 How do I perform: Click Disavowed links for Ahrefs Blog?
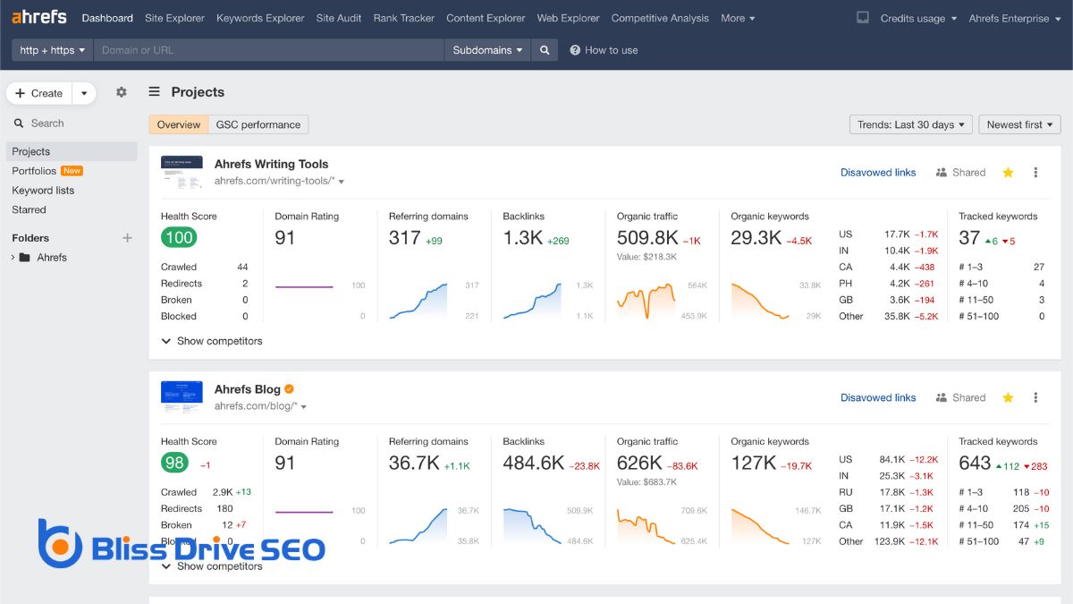click(878, 398)
